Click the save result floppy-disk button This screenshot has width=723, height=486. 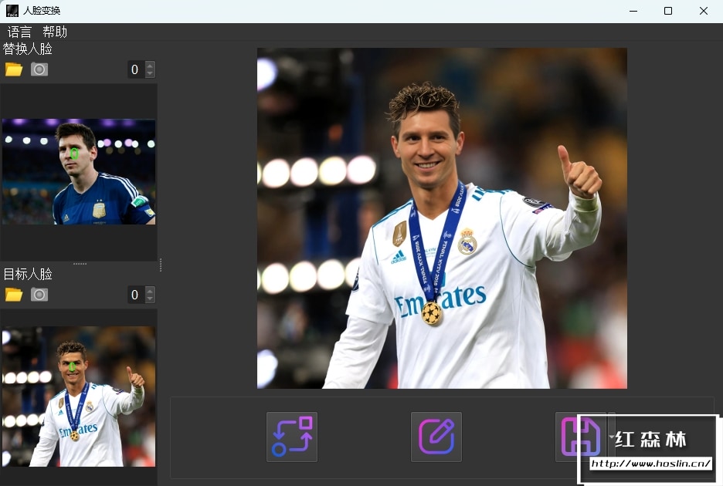pos(580,437)
